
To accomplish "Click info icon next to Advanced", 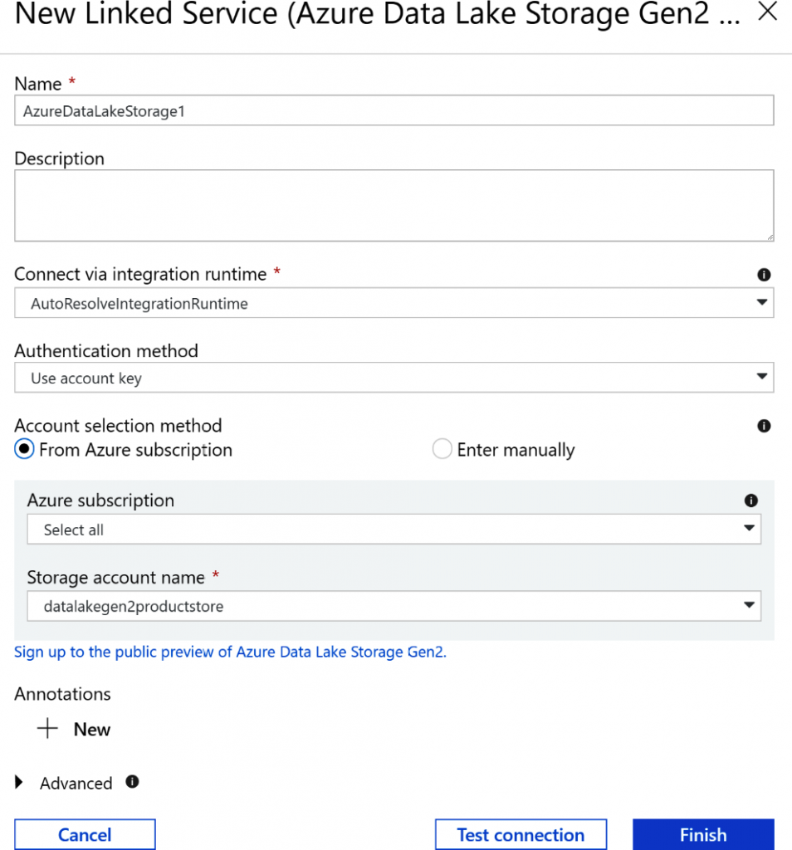I will click(x=133, y=782).
